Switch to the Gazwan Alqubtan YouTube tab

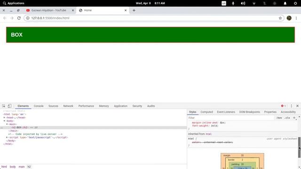point(49,10)
